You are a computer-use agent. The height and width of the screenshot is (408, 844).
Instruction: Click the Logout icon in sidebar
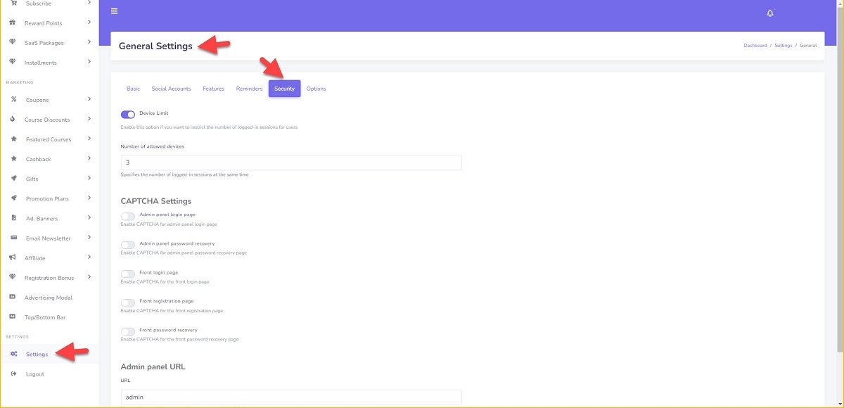14,374
